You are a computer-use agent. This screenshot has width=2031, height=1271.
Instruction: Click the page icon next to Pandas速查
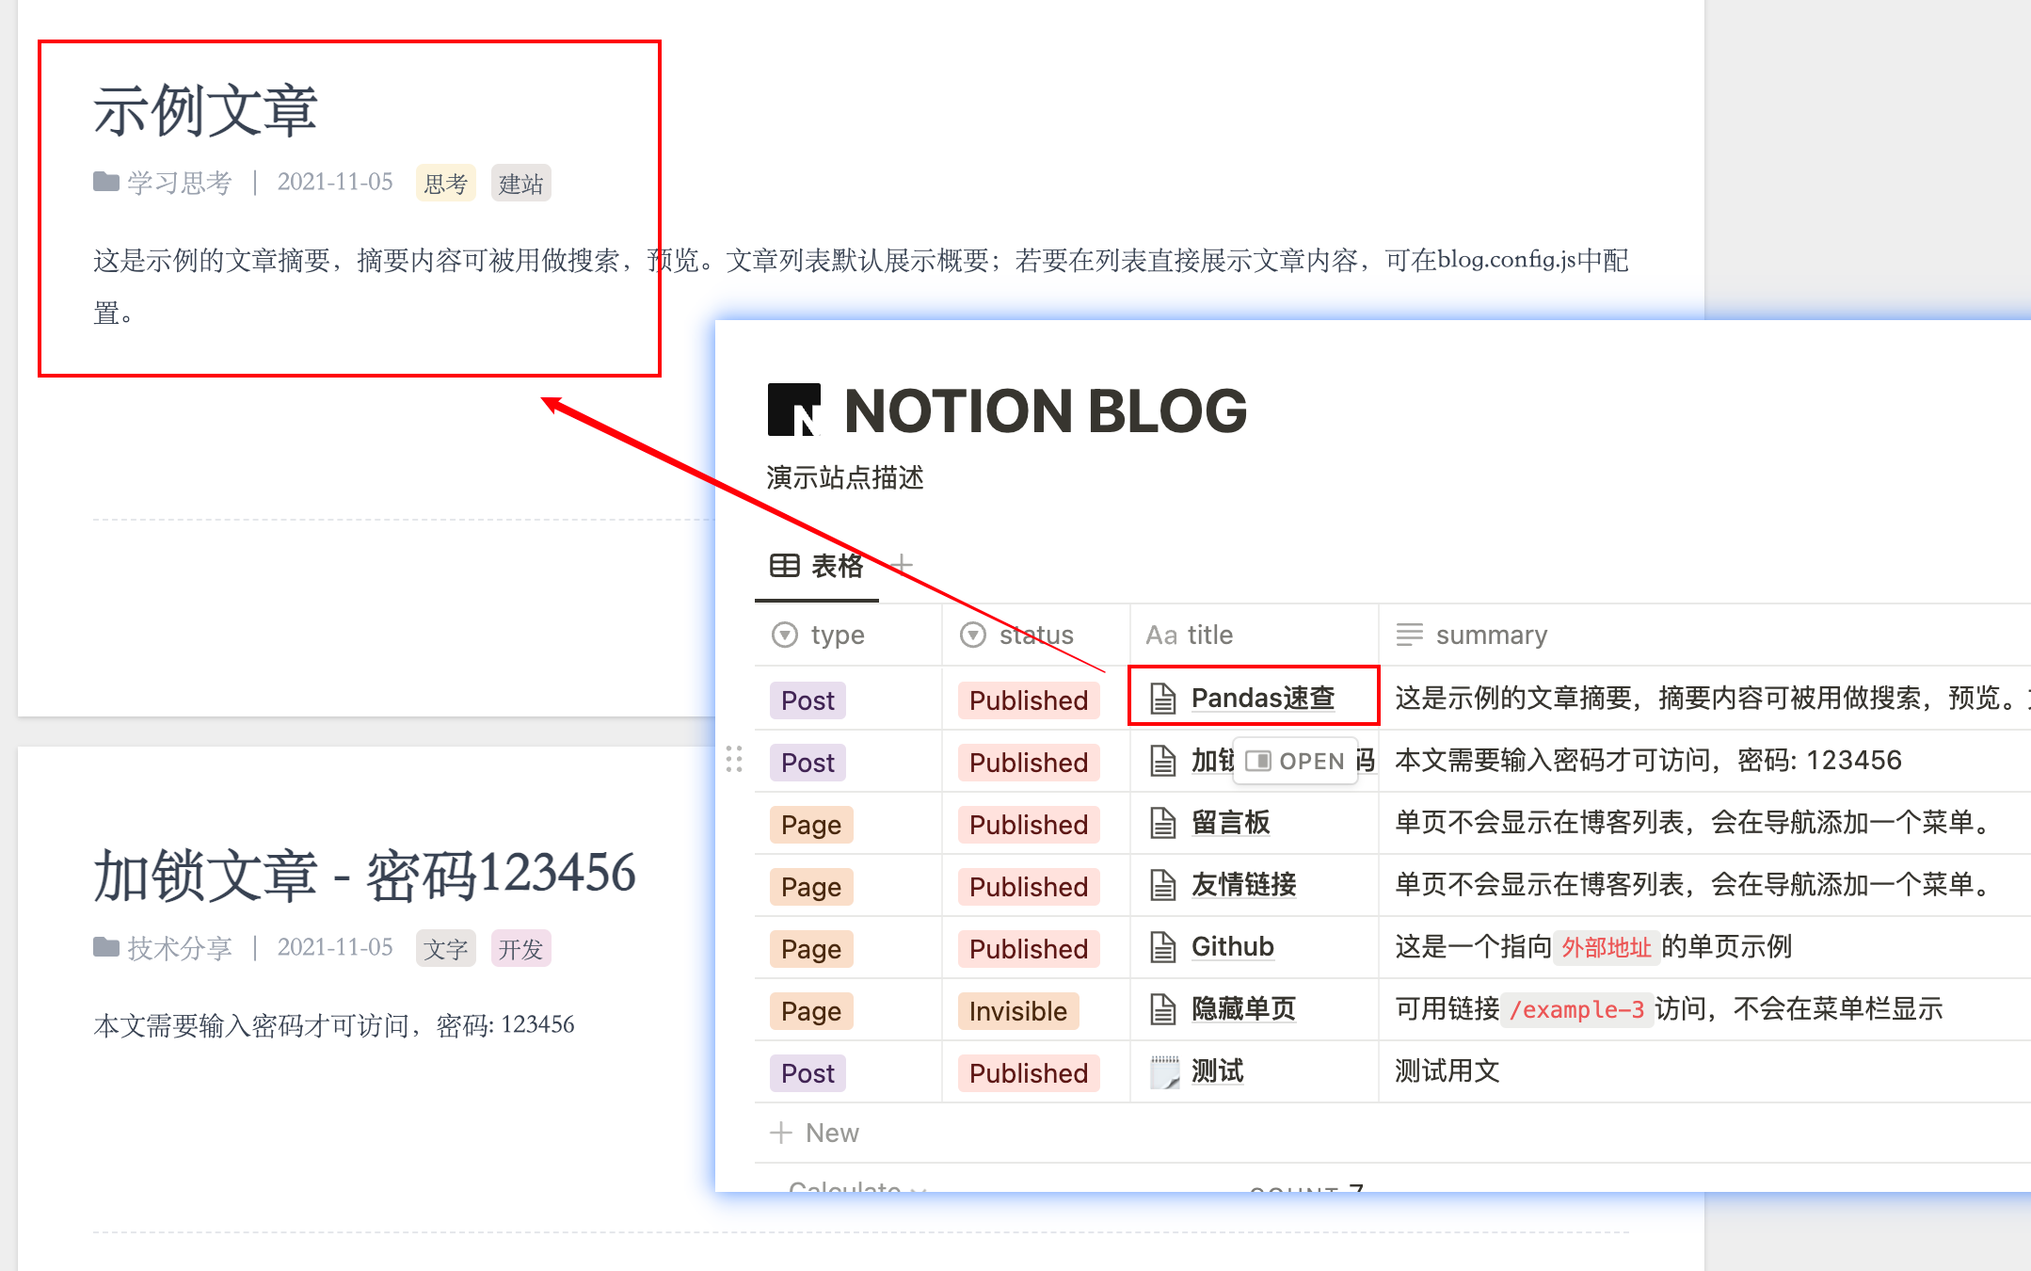[x=1162, y=699]
